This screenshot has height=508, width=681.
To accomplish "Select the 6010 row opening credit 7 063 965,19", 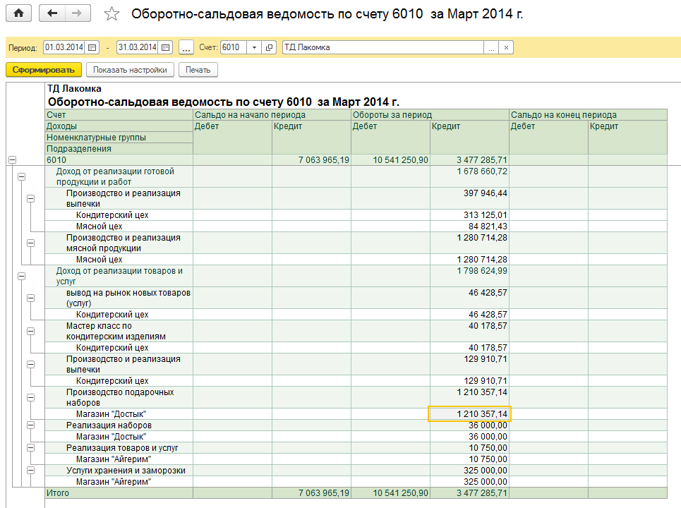I will tap(311, 160).
